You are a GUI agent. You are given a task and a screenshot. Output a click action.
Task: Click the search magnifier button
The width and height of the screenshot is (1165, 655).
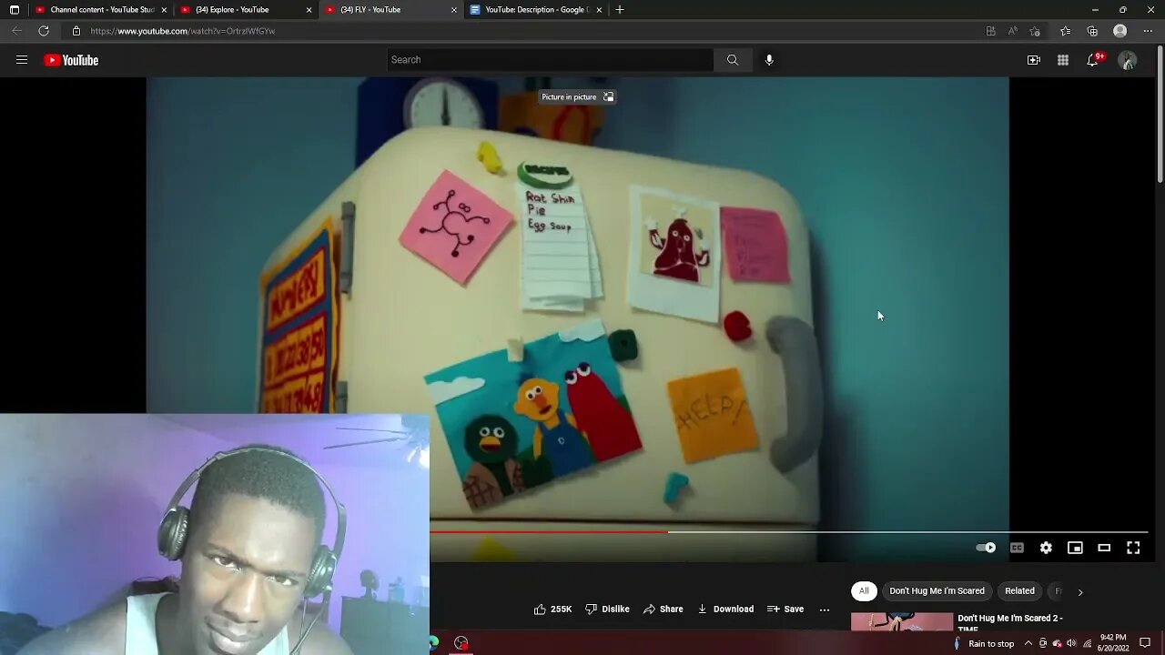click(733, 60)
